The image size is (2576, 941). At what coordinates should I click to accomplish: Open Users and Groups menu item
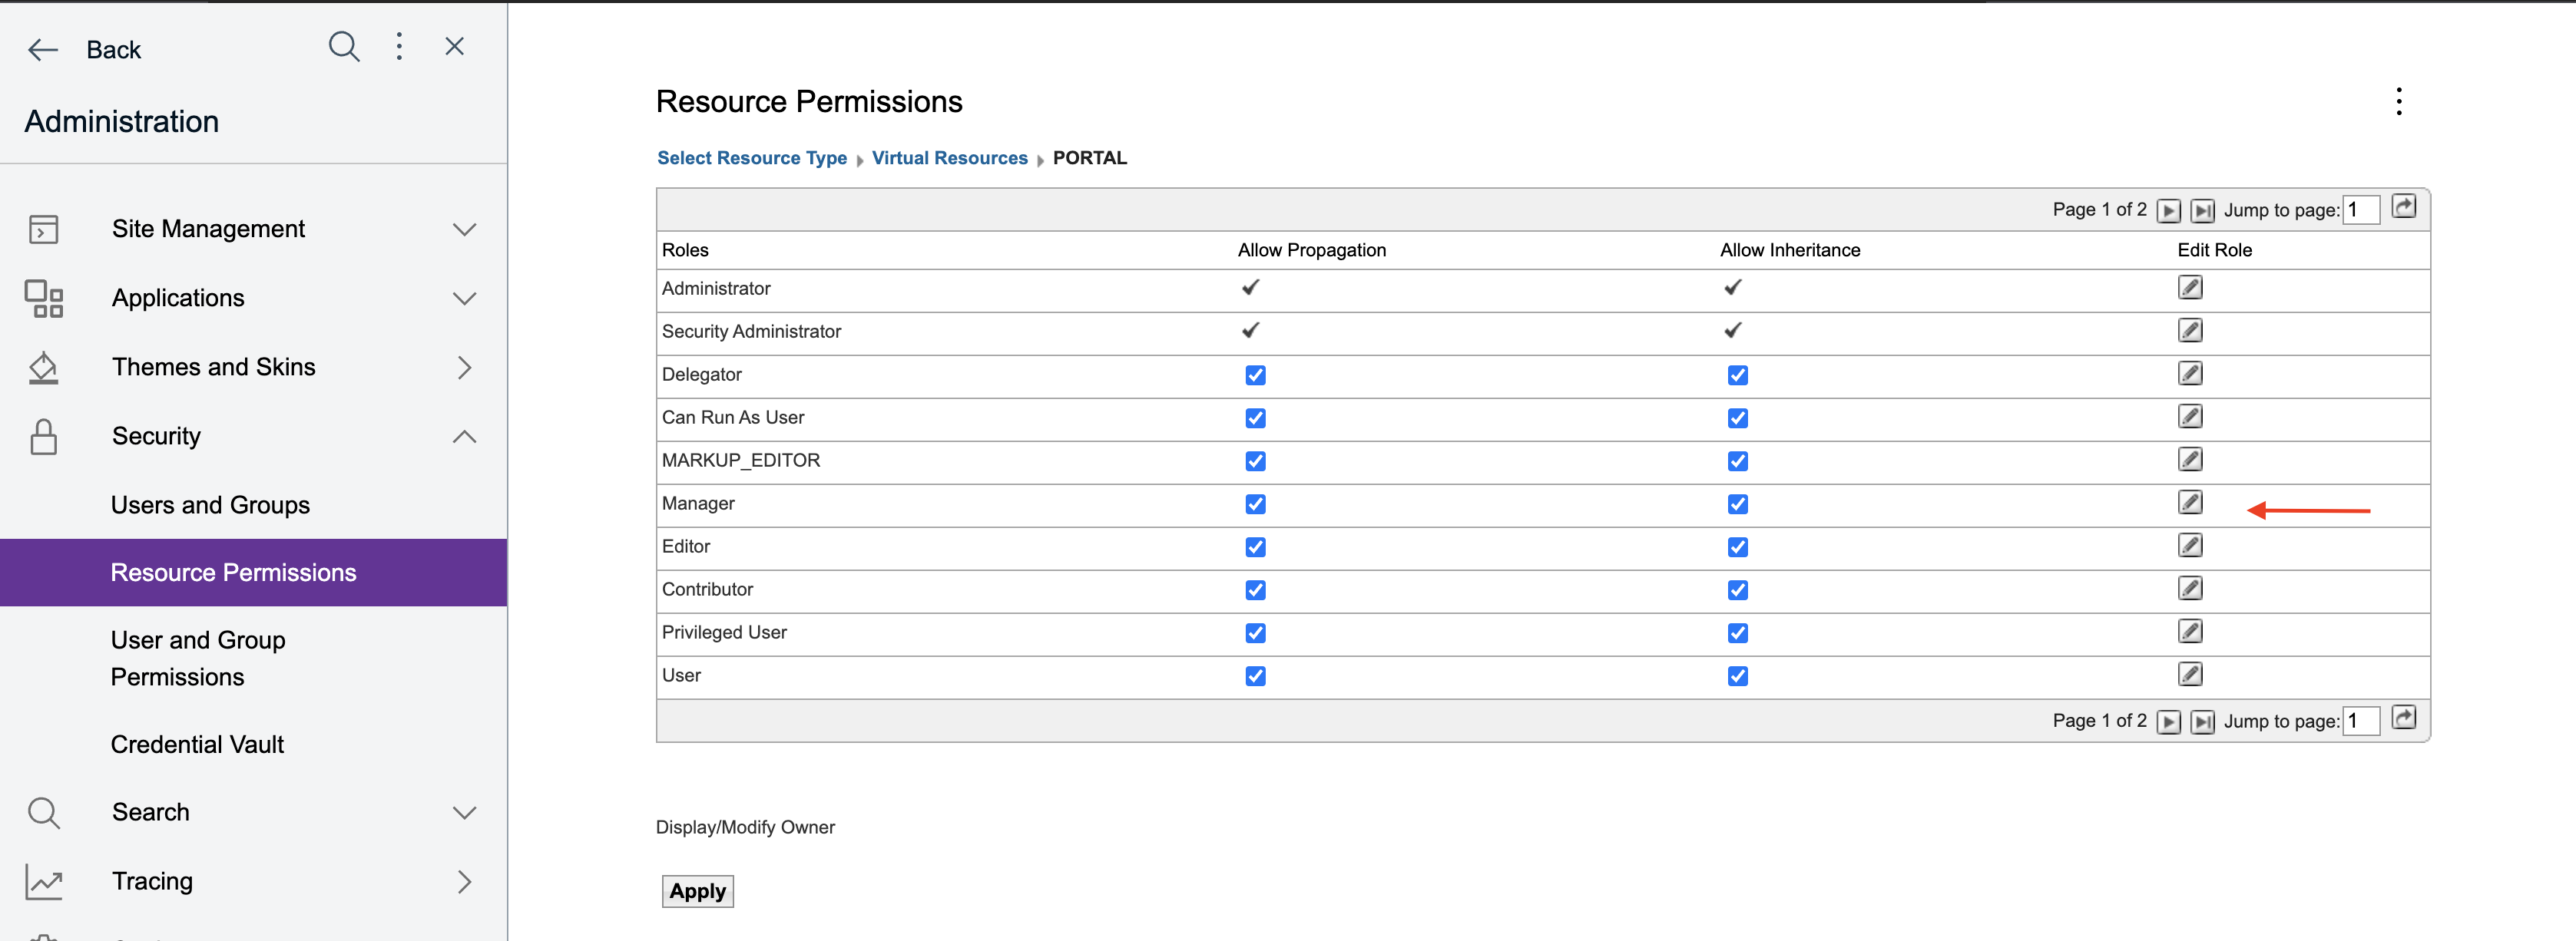(210, 506)
